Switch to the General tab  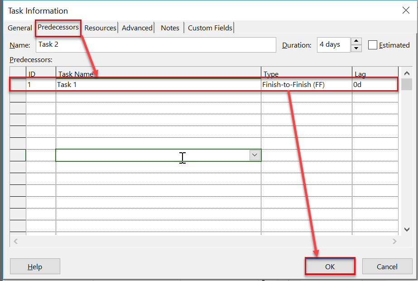(20, 28)
